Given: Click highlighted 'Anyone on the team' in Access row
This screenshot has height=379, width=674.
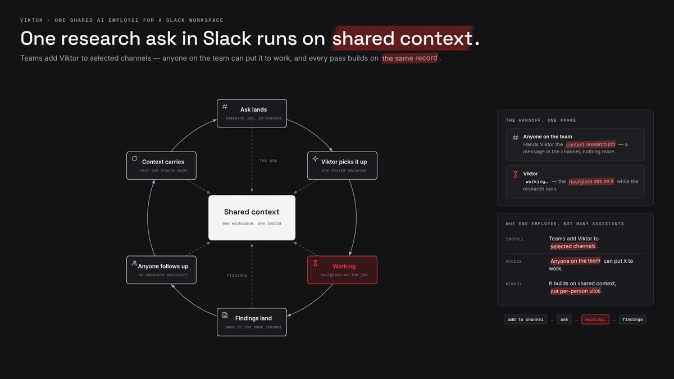Looking at the screenshot, I should point(575,261).
